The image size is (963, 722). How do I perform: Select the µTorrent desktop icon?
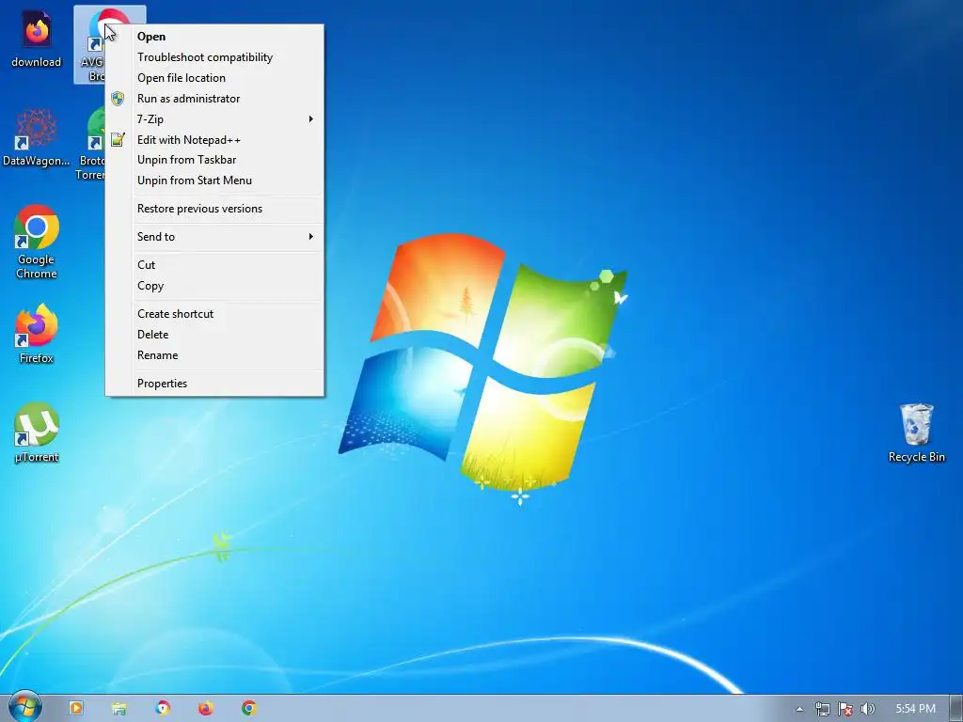pyautogui.click(x=37, y=432)
